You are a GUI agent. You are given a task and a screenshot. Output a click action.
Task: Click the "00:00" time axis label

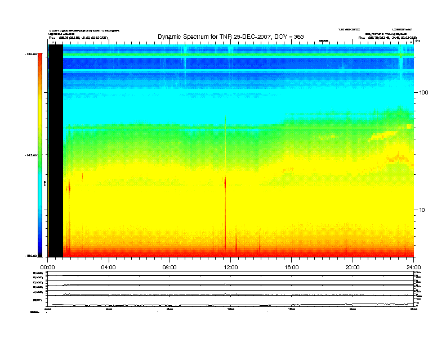click(x=47, y=268)
